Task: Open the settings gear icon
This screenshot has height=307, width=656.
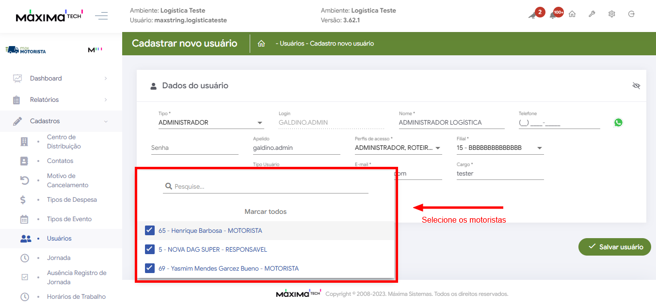Action: click(x=612, y=15)
